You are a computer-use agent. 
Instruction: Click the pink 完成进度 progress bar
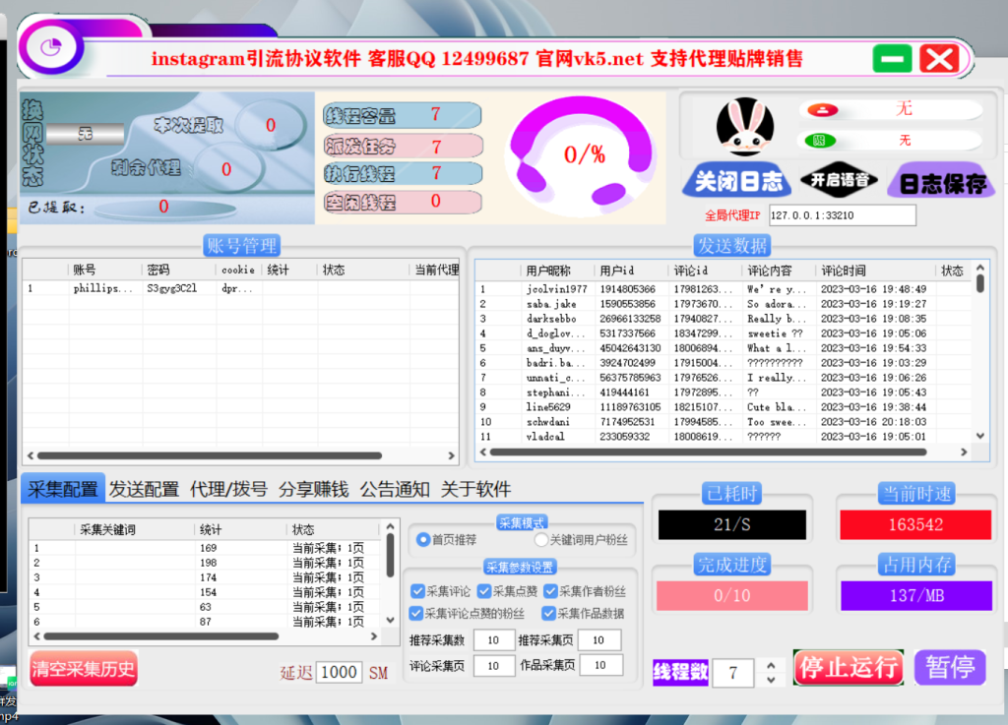pos(731,593)
